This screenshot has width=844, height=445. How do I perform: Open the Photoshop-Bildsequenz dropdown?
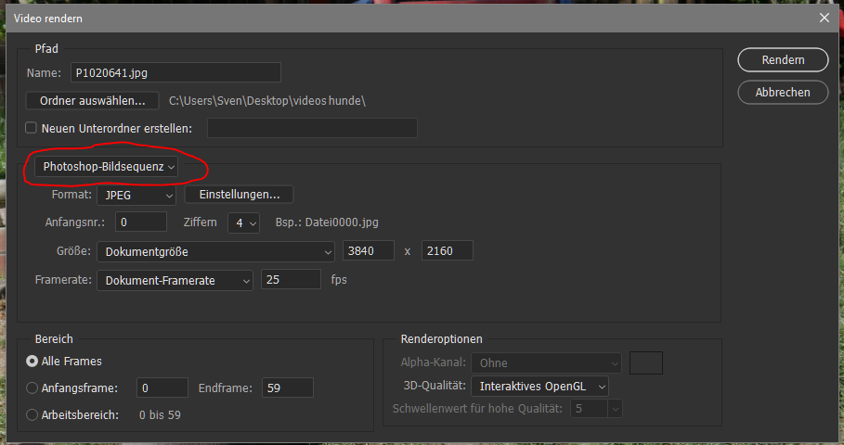(109, 166)
